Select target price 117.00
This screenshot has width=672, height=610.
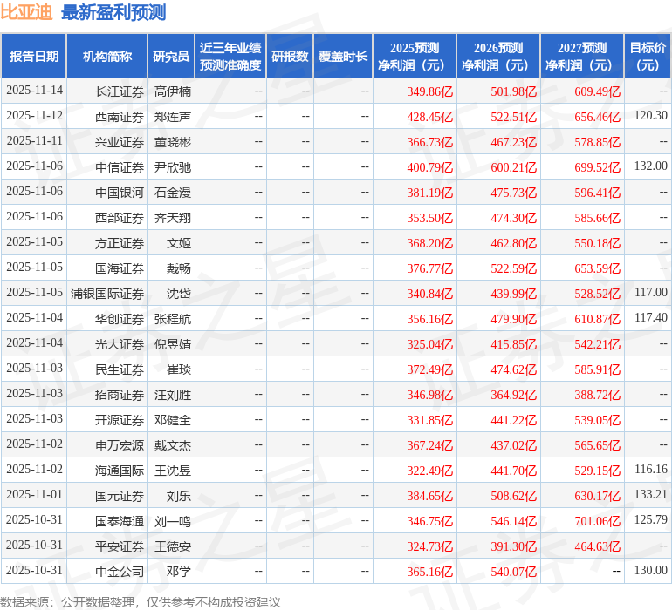[650, 293]
